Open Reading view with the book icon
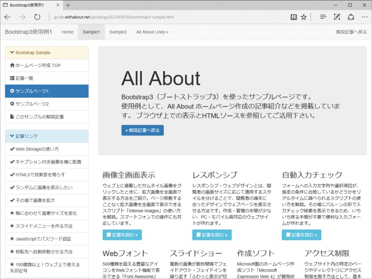Screen dimensions: 372x279 coord(293,17)
